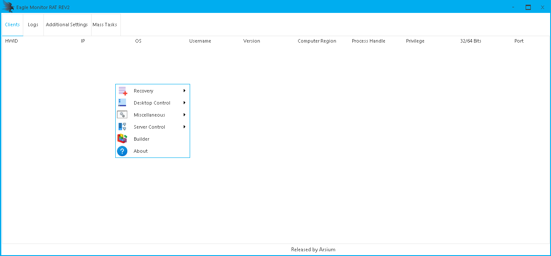Screen dimensions: 551x256
Task: Click the Computer Region column header
Action: click(317, 41)
